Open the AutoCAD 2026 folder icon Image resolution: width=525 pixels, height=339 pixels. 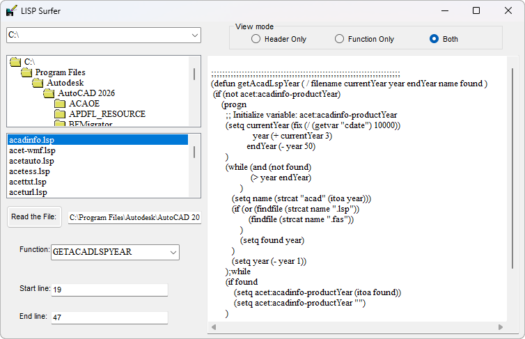pyautogui.click(x=49, y=93)
